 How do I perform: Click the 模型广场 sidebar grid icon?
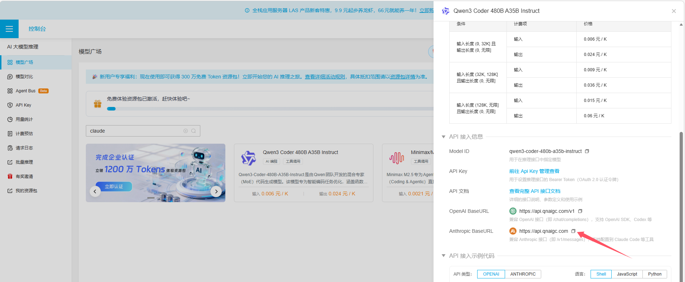[x=10, y=62]
